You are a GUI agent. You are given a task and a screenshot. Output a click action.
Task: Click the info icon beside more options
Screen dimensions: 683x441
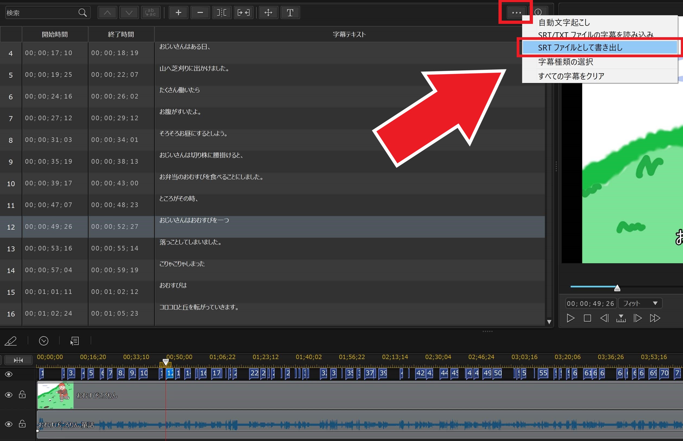tap(538, 12)
